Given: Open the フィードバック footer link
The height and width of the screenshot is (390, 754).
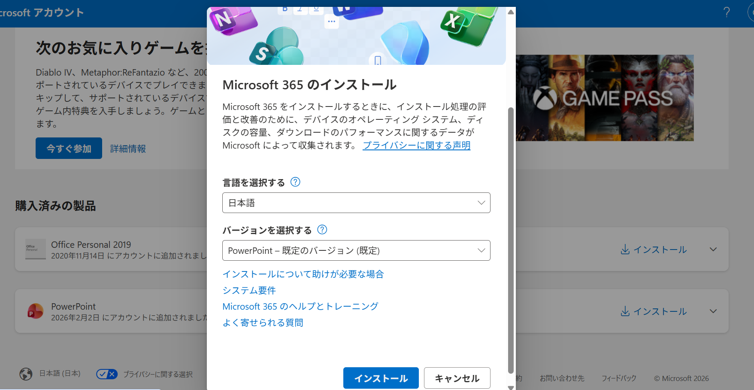Looking at the screenshot, I should point(619,378).
